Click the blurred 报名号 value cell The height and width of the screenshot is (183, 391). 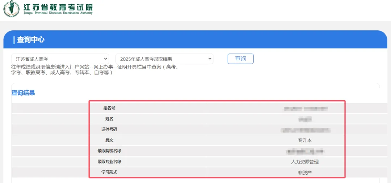click(x=306, y=108)
